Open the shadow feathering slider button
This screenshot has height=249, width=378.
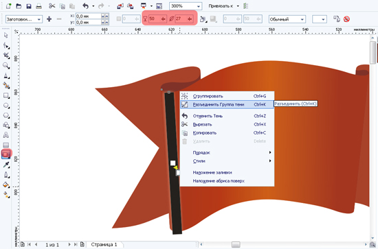[x=190, y=19]
